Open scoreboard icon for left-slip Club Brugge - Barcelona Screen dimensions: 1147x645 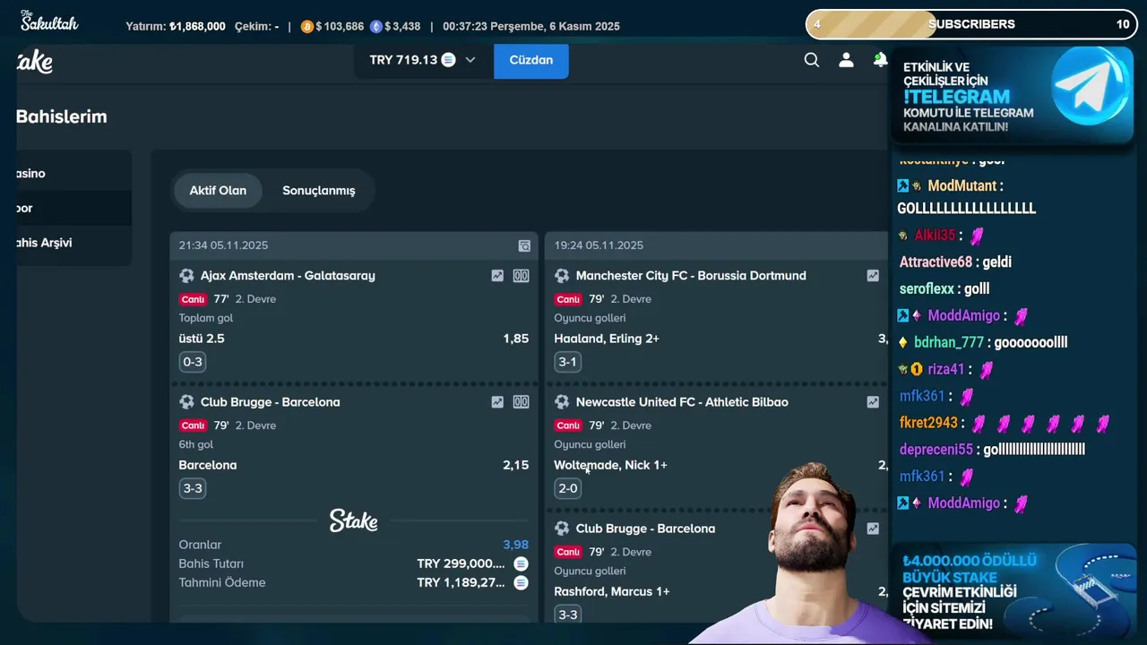click(x=521, y=402)
